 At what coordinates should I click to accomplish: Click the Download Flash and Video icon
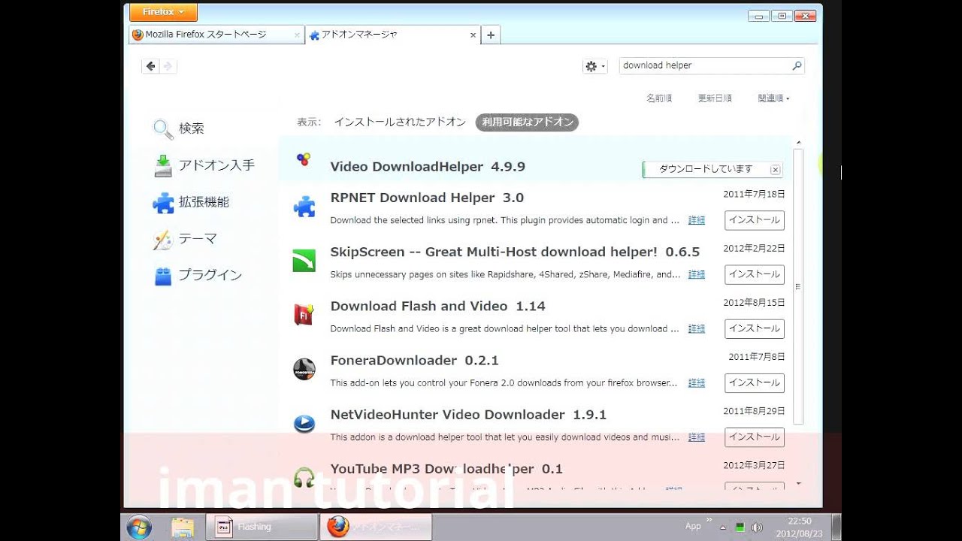(304, 315)
